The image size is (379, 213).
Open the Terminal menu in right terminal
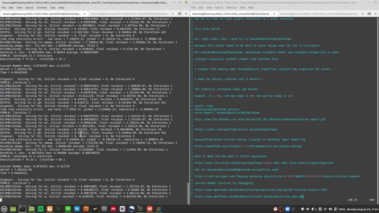tap(231, 7)
